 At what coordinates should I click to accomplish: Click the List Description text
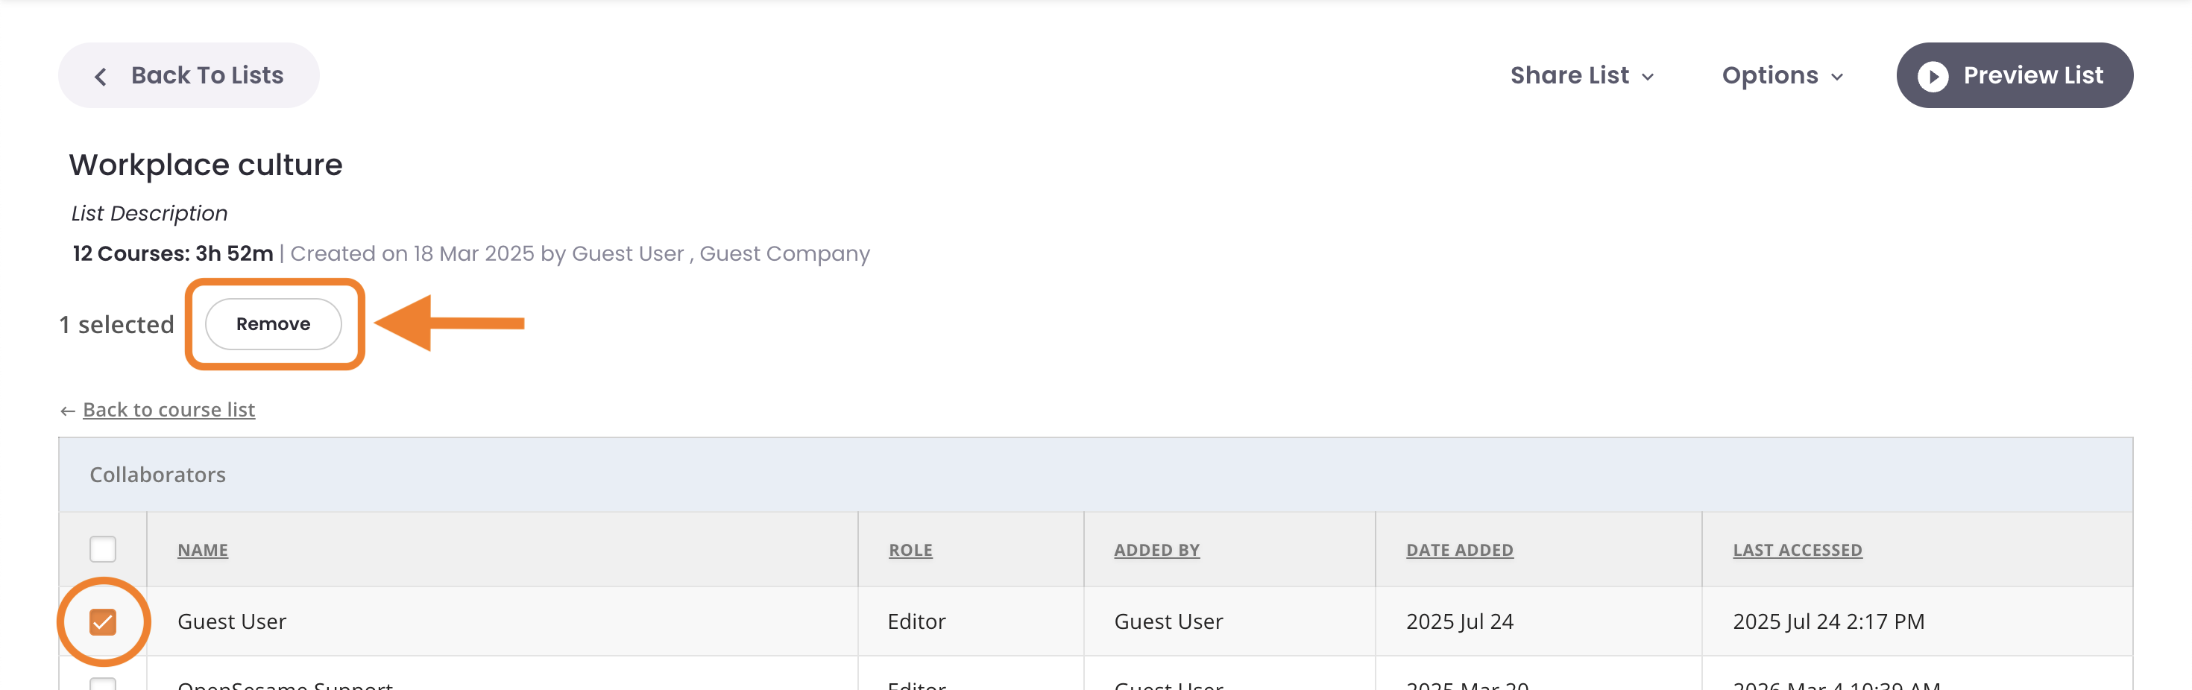(x=150, y=212)
